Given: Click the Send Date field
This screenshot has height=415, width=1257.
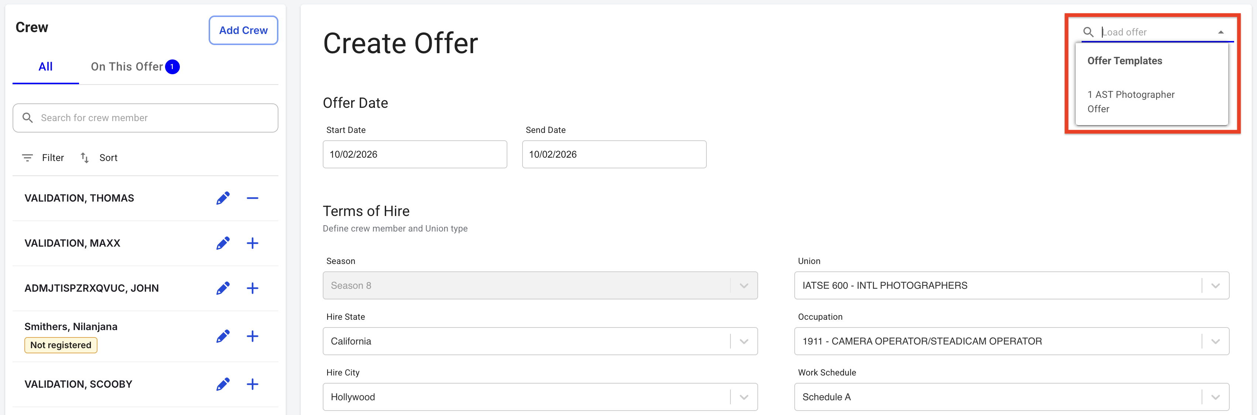Looking at the screenshot, I should [614, 154].
